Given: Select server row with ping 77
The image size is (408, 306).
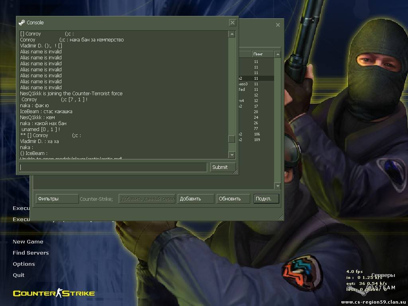Looking at the screenshot, I should tap(256, 129).
